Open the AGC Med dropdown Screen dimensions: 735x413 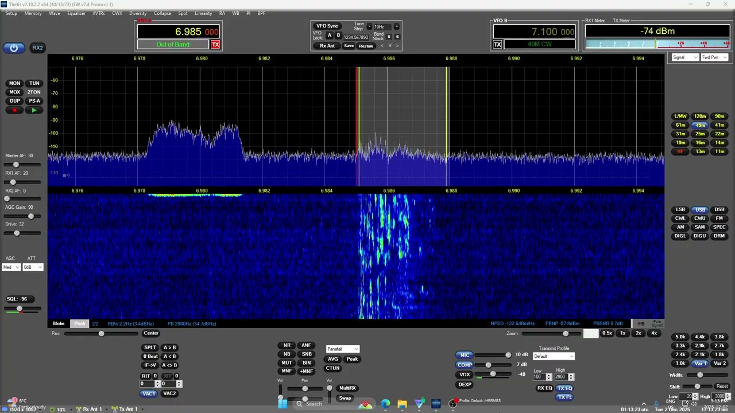coord(11,267)
